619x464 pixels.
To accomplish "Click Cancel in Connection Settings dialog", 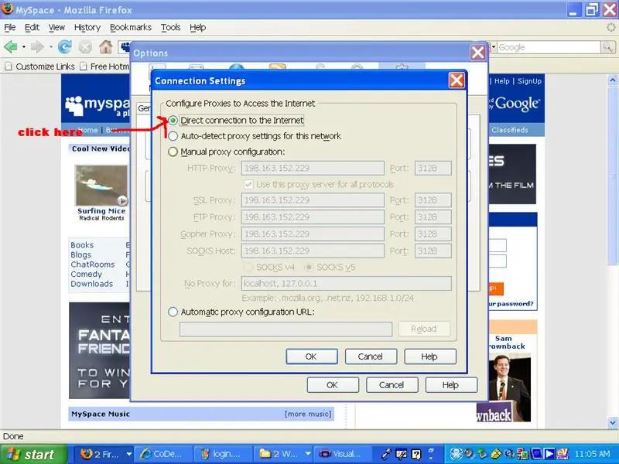I will (x=371, y=357).
